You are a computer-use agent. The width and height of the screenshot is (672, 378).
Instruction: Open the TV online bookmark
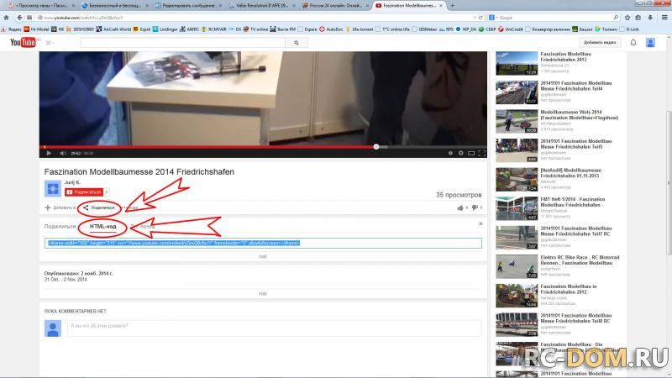tap(255, 29)
